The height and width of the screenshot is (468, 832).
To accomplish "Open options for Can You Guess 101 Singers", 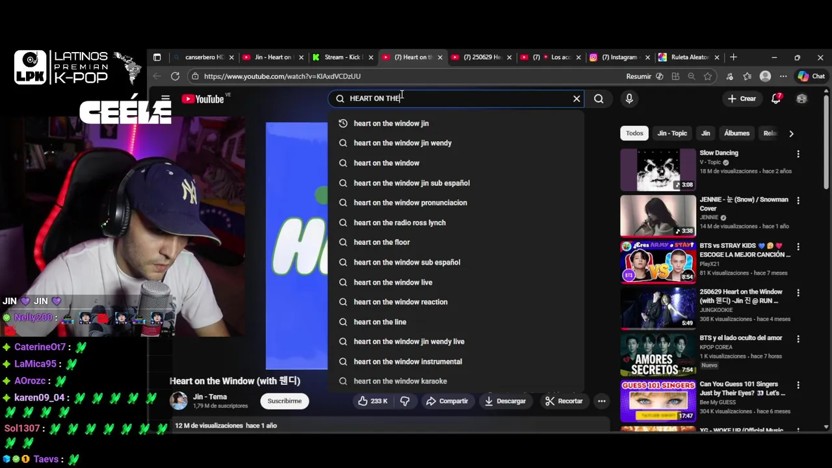I will (x=798, y=385).
